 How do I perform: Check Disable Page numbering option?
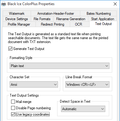(x=13, y=108)
